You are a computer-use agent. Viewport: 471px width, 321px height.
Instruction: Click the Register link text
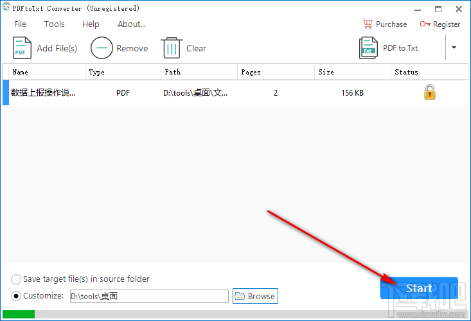(x=447, y=24)
